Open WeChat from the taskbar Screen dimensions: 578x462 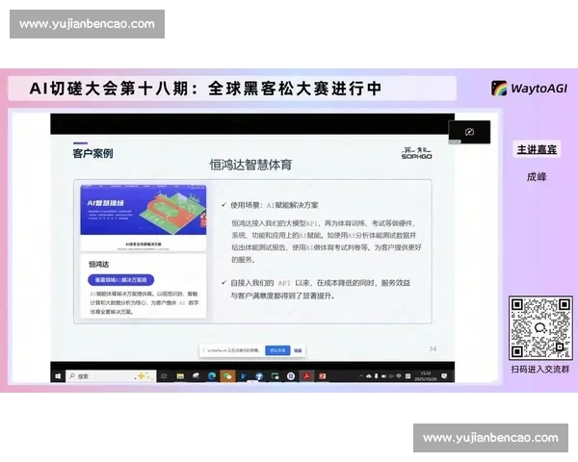[x=227, y=376]
